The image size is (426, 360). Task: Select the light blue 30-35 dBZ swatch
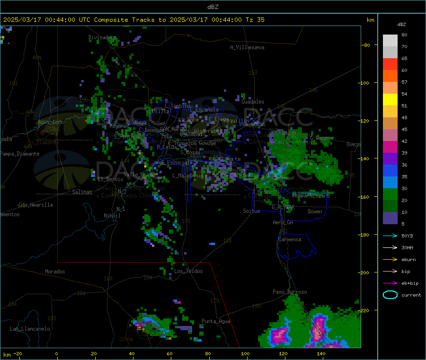390,183
